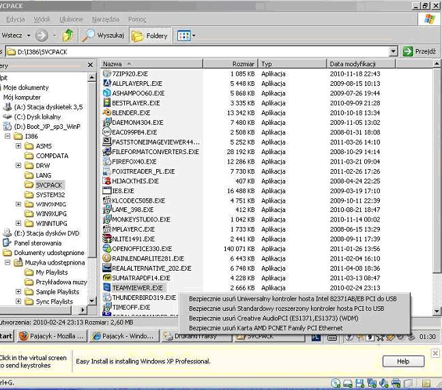
Task: Open the Narzędzia menu
Action: (x=106, y=19)
